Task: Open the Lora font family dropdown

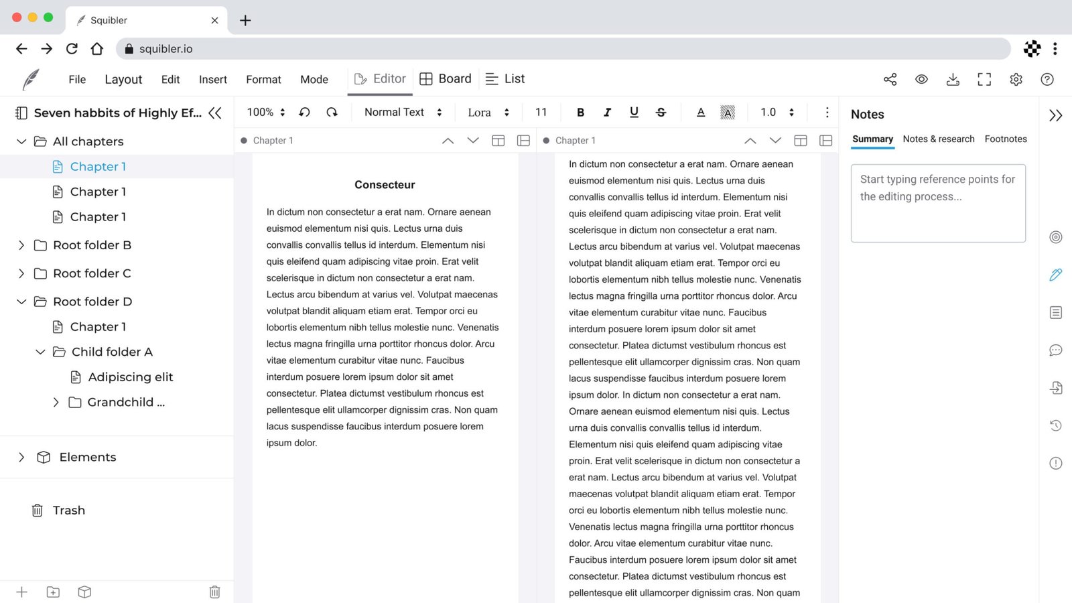Action: click(488, 112)
